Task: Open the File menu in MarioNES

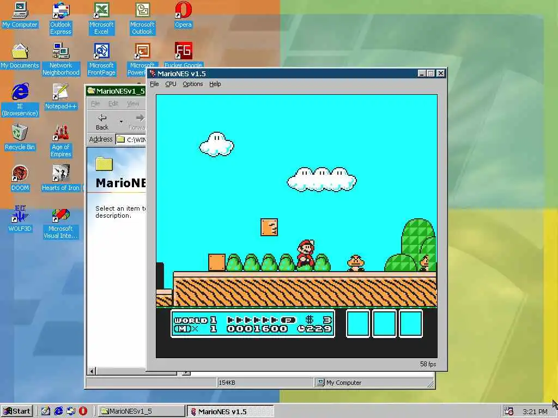Action: pyautogui.click(x=154, y=84)
